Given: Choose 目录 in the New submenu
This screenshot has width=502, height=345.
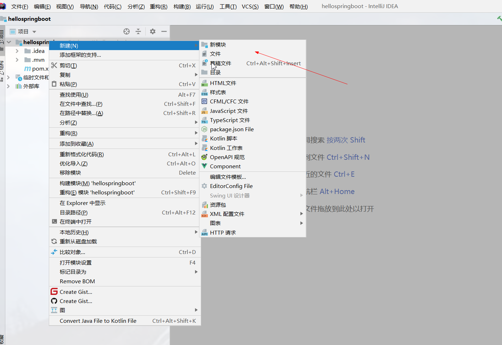Looking at the screenshot, I should click(253, 72).
